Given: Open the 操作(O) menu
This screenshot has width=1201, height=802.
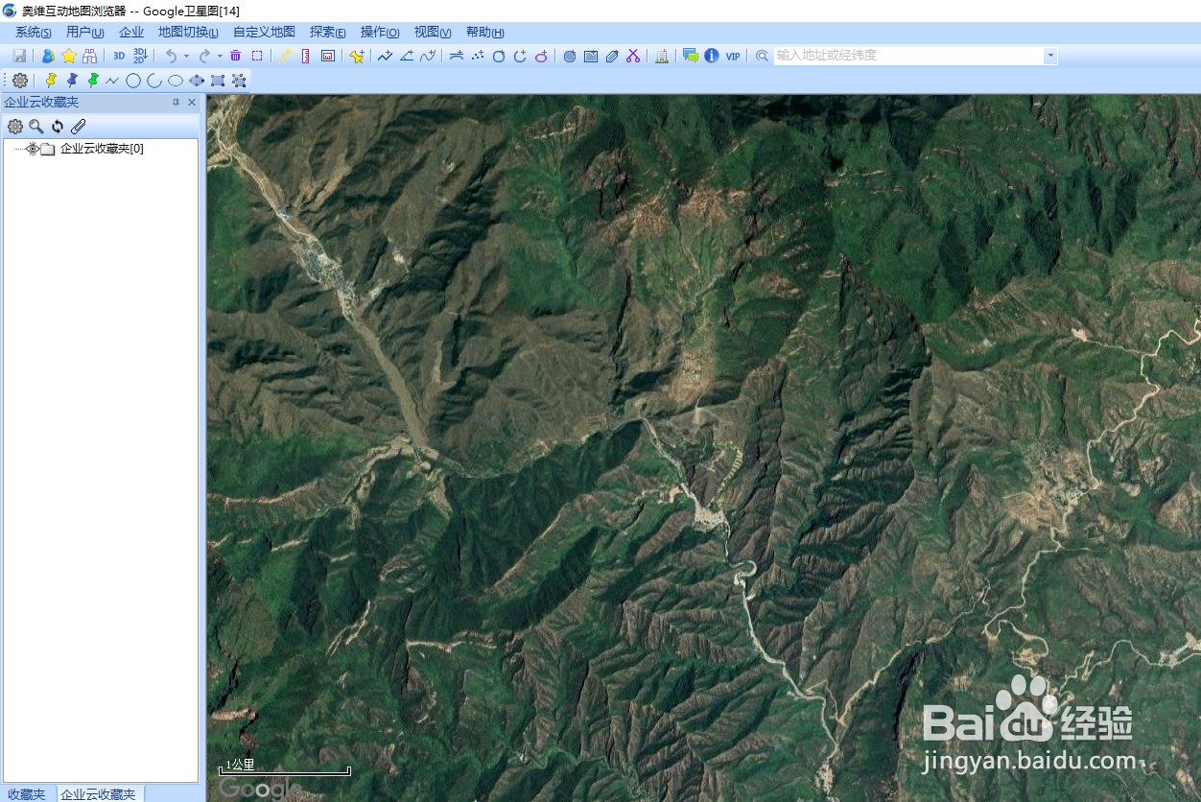Looking at the screenshot, I should click(380, 33).
